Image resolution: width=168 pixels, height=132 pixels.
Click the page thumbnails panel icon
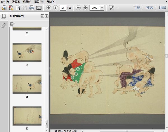(3, 16)
